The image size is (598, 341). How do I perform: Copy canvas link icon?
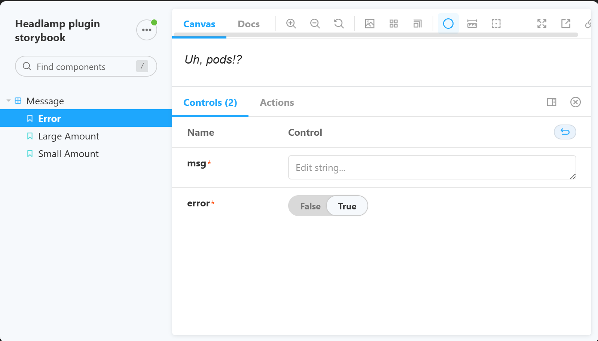click(588, 24)
